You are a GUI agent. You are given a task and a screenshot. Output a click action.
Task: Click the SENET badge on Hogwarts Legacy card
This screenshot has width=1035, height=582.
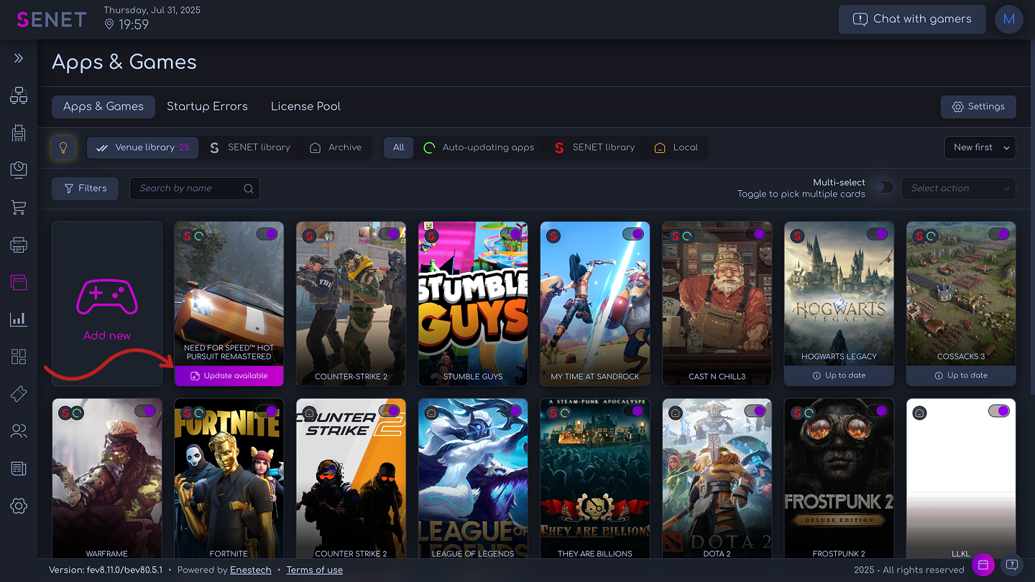797,235
